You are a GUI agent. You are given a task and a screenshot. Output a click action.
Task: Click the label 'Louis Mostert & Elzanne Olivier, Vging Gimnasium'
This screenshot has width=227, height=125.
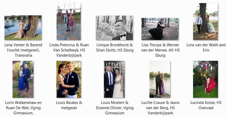115,108
